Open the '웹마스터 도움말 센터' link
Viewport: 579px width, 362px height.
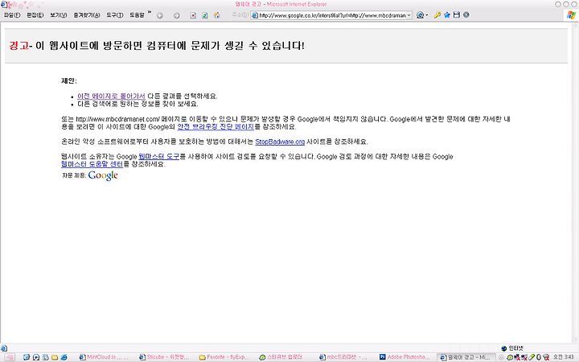coord(92,164)
